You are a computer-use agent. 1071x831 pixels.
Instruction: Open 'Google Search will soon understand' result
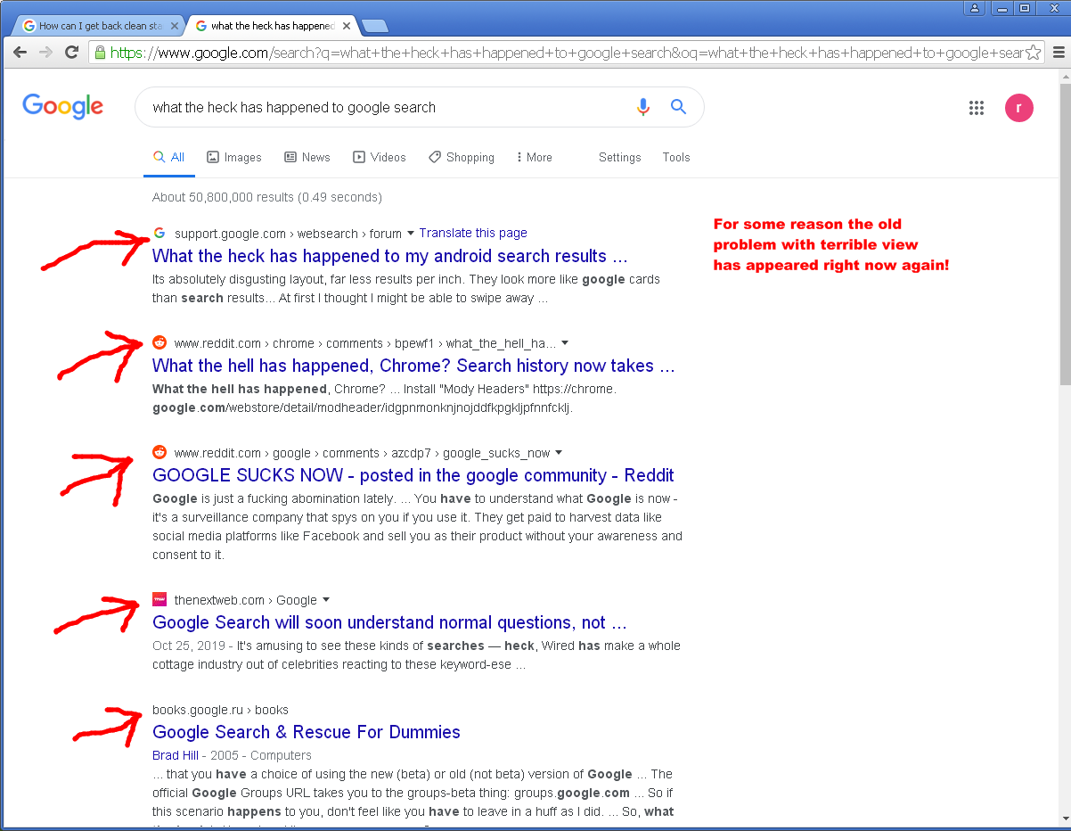point(390,622)
